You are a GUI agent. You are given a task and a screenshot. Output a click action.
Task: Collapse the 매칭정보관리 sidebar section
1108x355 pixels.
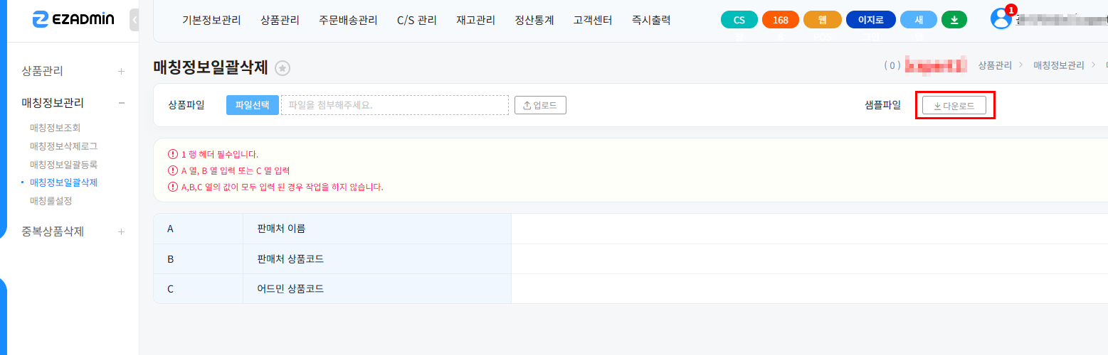pos(122,103)
